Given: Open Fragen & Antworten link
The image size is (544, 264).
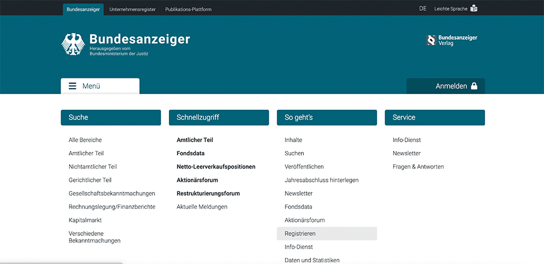Looking at the screenshot, I should coord(418,167).
